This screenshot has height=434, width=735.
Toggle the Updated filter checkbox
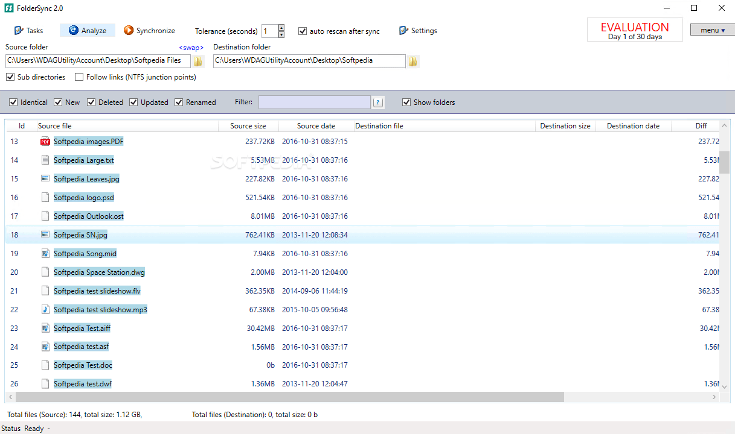(133, 102)
